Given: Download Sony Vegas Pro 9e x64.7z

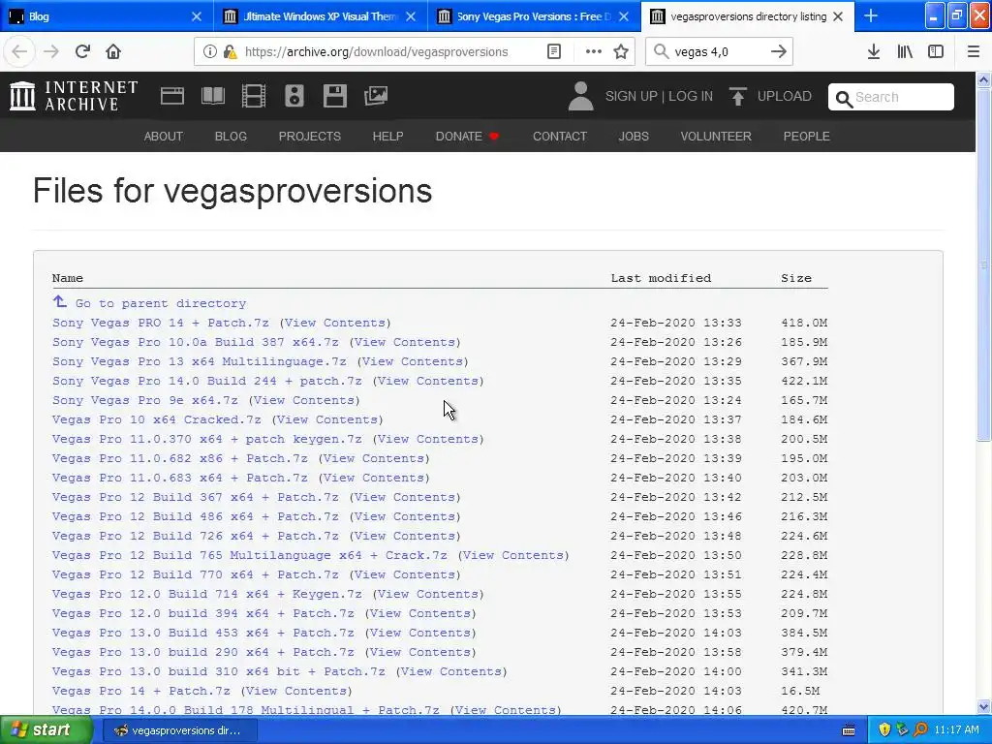Looking at the screenshot, I should pos(145,400).
